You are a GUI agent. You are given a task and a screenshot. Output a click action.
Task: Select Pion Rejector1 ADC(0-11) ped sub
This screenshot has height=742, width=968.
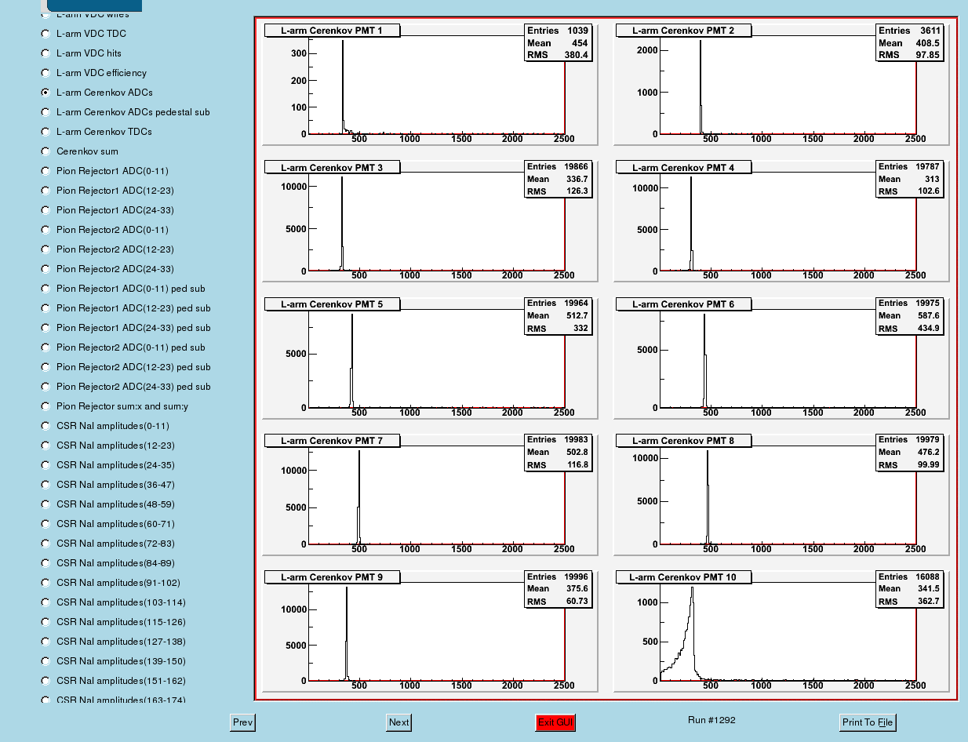pos(45,289)
